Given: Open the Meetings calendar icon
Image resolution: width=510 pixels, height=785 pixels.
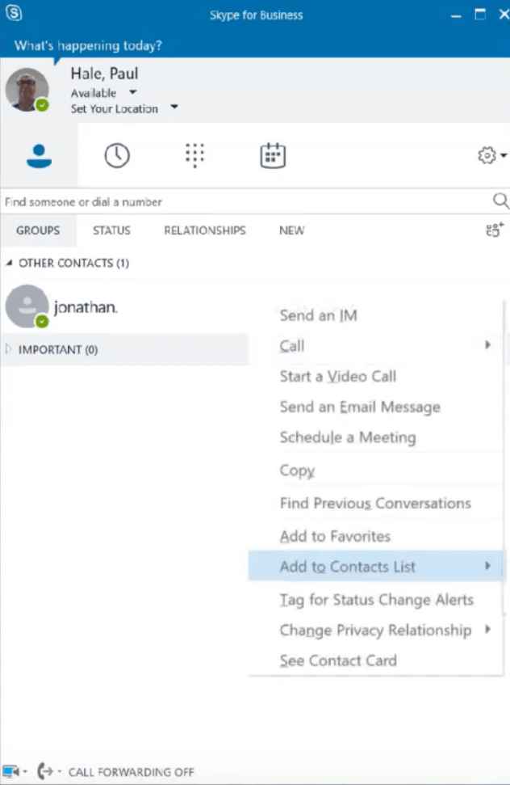Looking at the screenshot, I should coord(273,155).
